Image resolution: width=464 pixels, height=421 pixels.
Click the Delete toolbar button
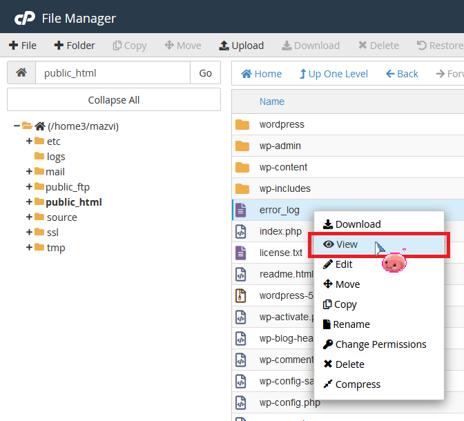(x=378, y=46)
